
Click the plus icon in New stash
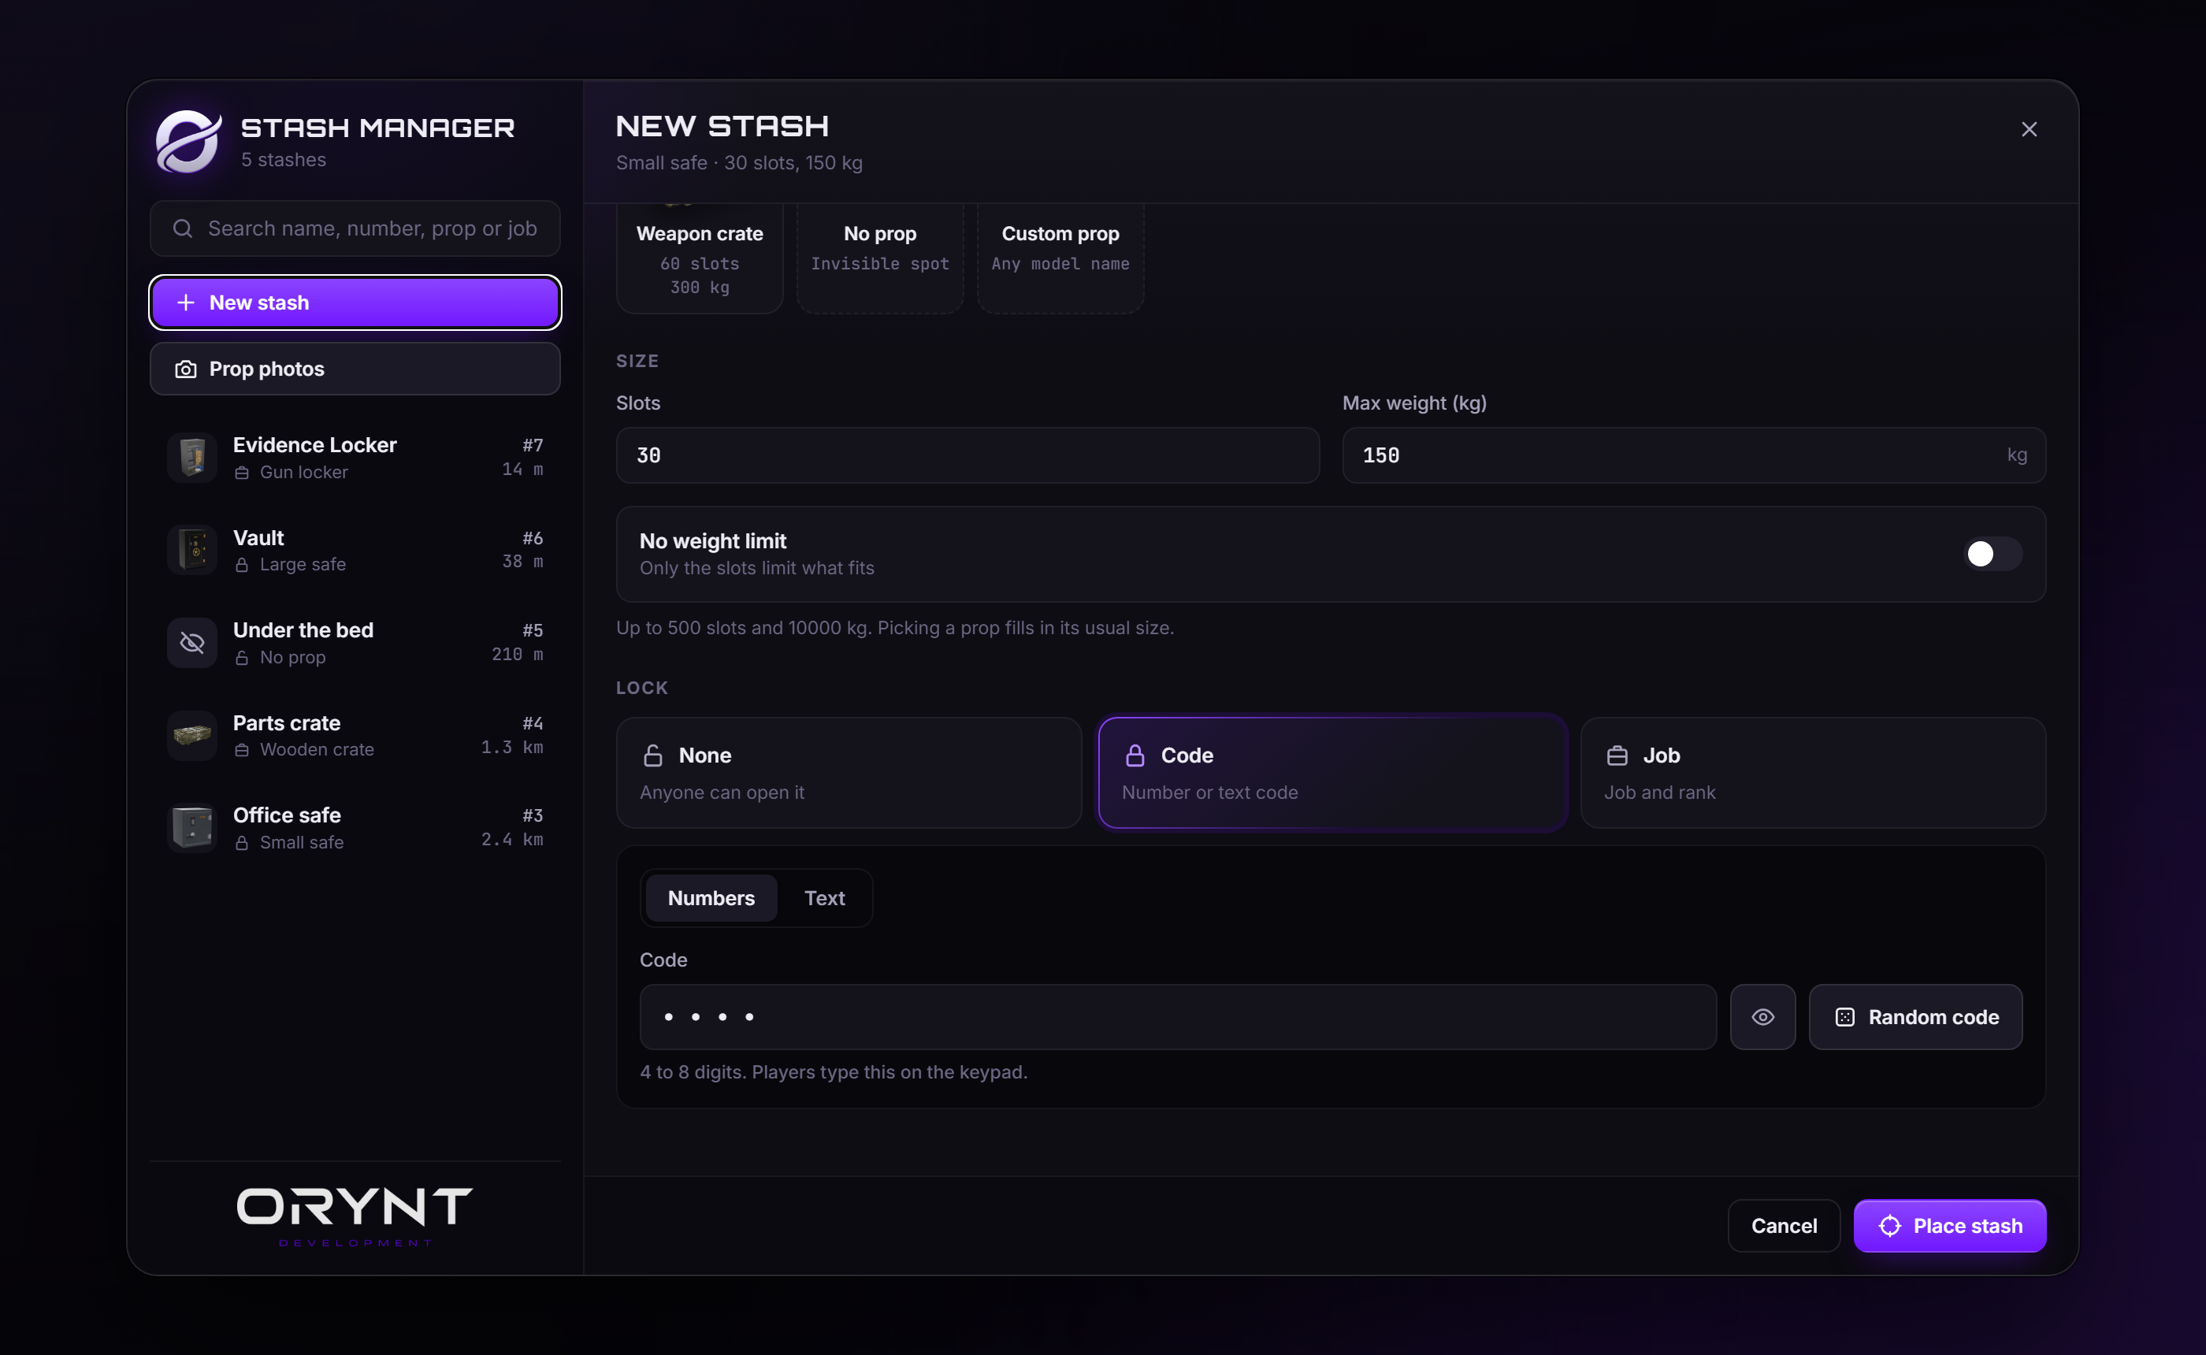click(185, 303)
